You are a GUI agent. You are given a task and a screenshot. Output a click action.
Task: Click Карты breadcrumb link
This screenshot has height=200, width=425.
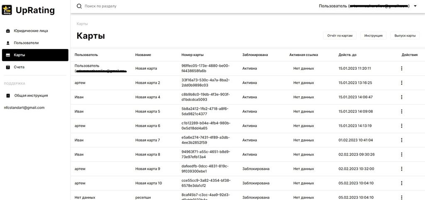(x=82, y=24)
